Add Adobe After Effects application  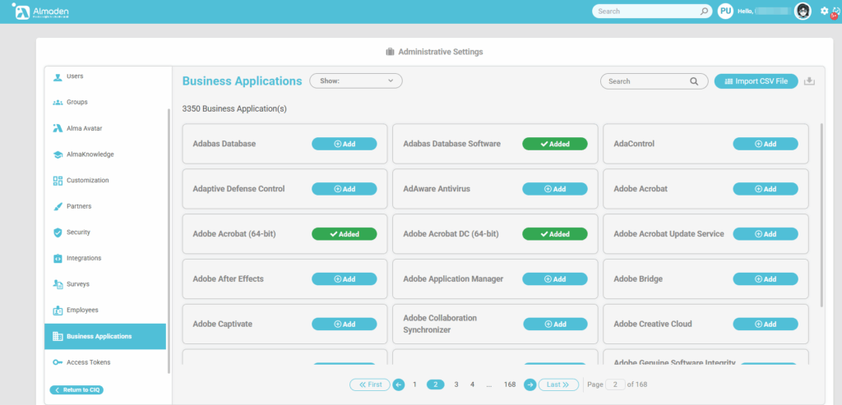tap(344, 279)
